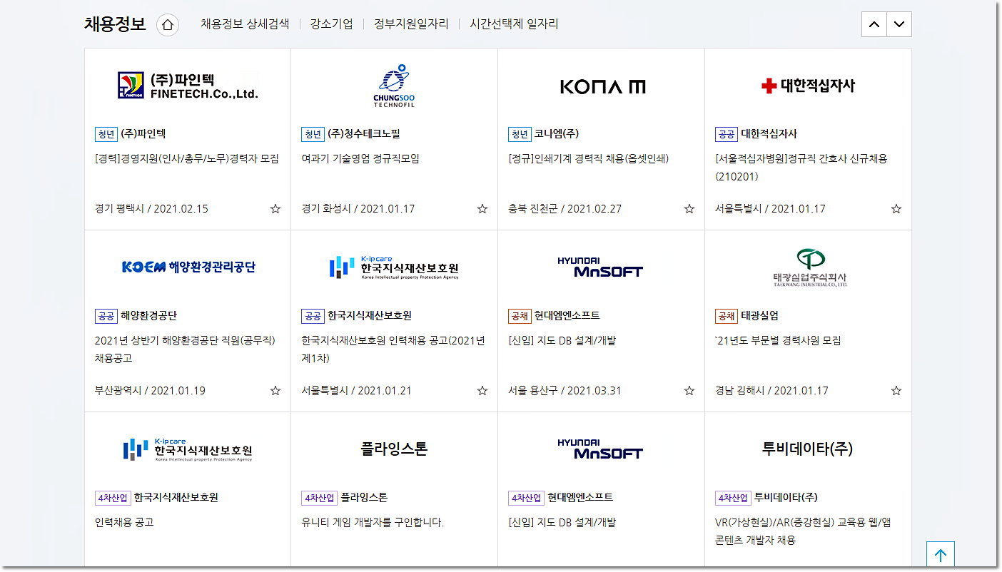Favorite the 해양환경공단 posting with star
Screen dimensions: 1002x572
(x=275, y=391)
